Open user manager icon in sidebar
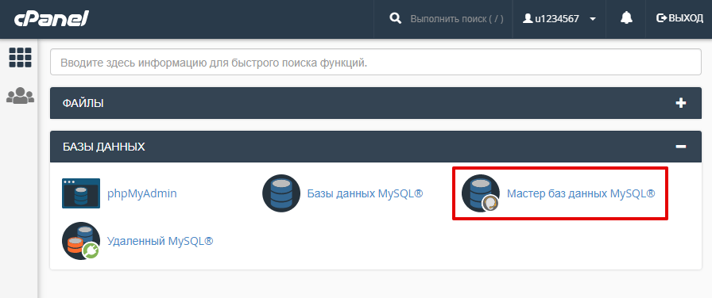The image size is (712, 298). click(x=21, y=95)
